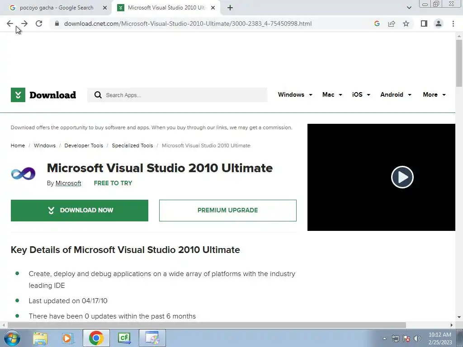Expand the More menu
This screenshot has width=463, height=347.
434,95
